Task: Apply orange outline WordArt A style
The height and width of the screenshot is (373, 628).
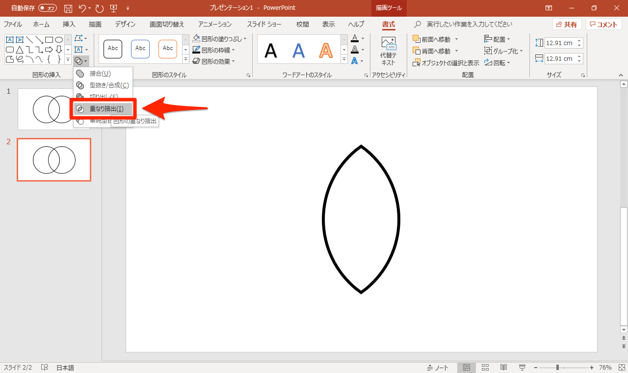Action: [x=326, y=50]
